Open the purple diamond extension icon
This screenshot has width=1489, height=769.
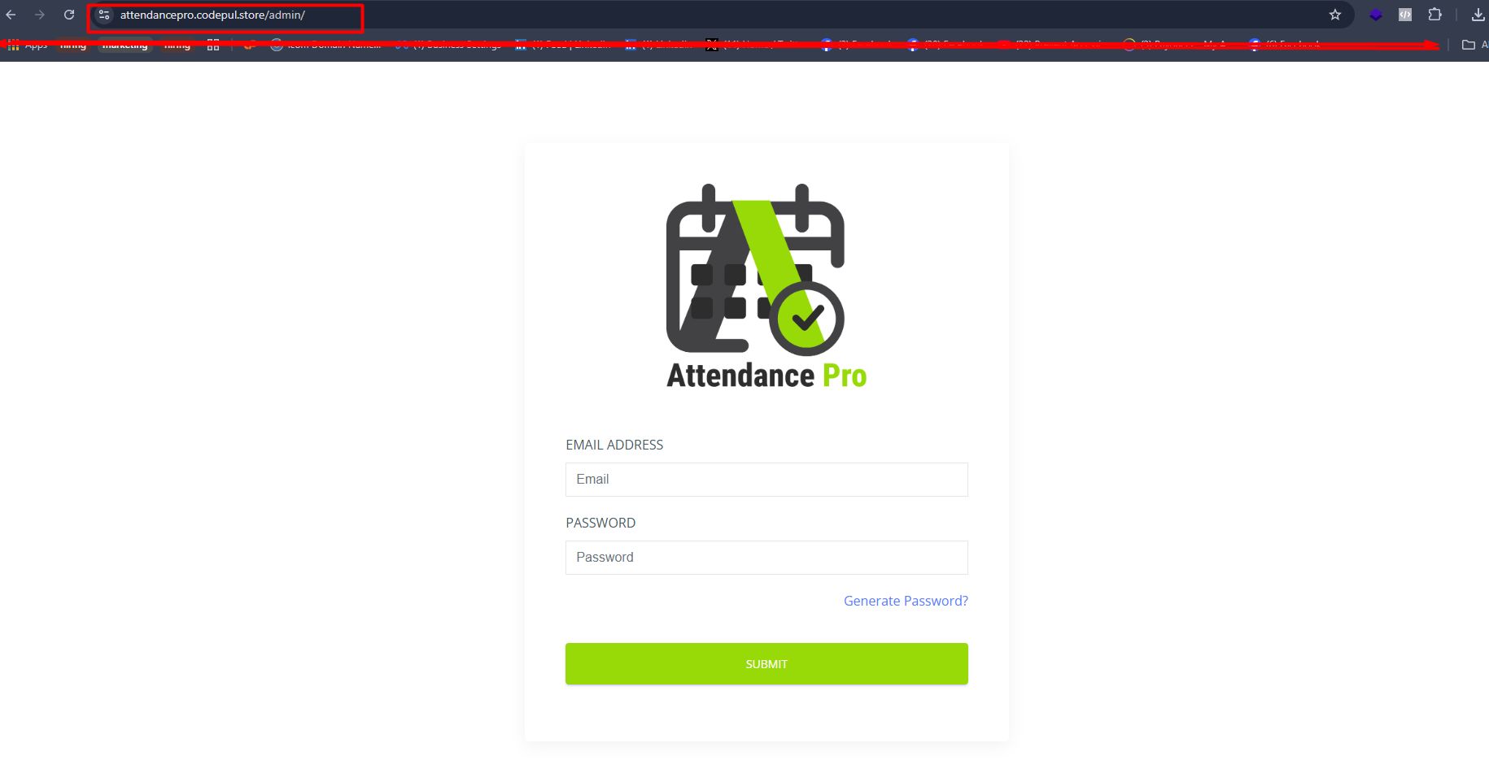pos(1376,15)
